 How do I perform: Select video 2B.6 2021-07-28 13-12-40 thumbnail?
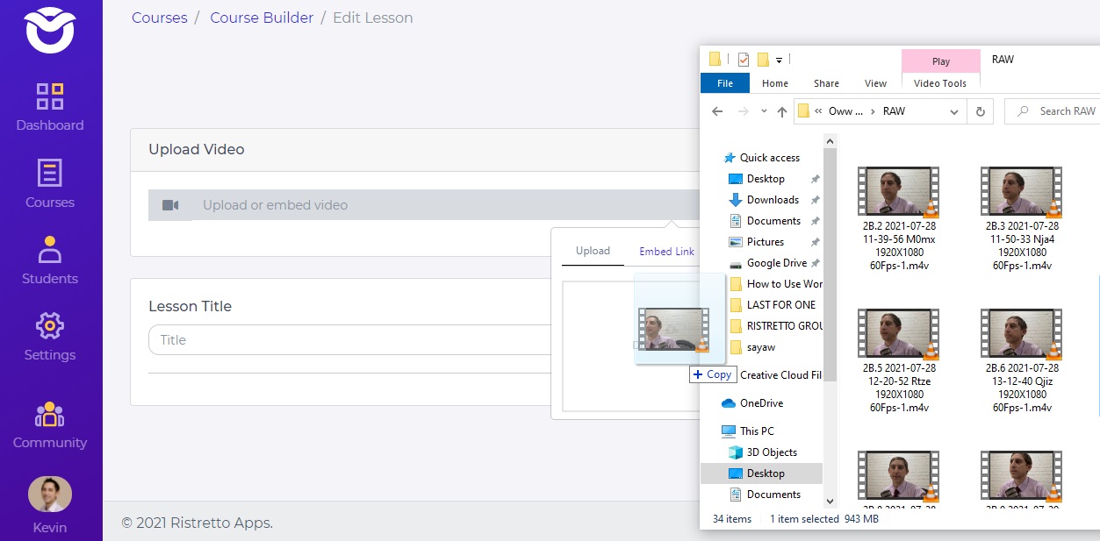click(x=1021, y=333)
